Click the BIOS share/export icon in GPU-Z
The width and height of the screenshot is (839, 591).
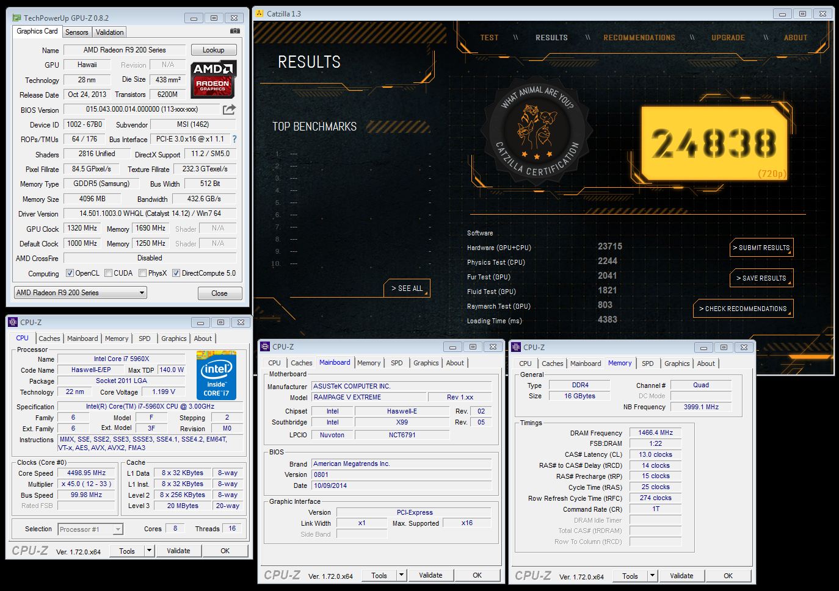229,109
